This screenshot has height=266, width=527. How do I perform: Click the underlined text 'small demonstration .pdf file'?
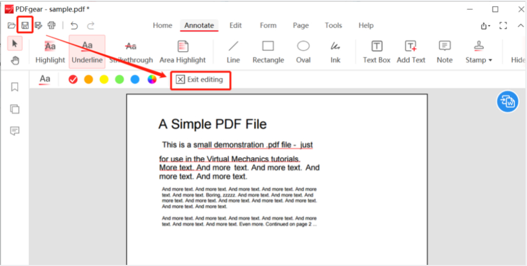click(242, 145)
